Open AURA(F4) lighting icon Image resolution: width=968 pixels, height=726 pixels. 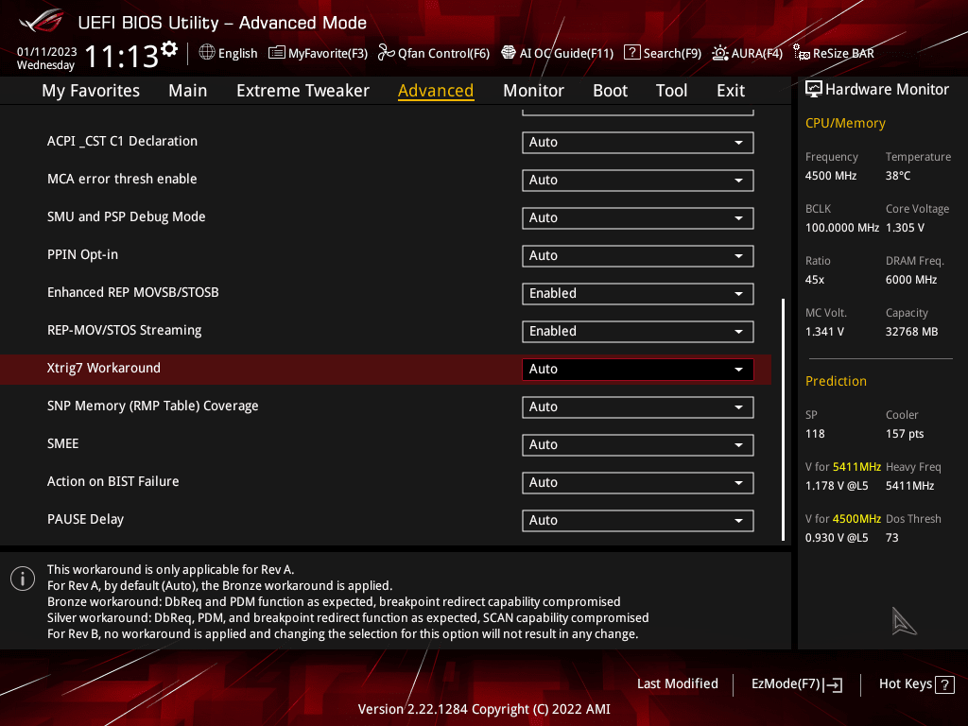(719, 53)
